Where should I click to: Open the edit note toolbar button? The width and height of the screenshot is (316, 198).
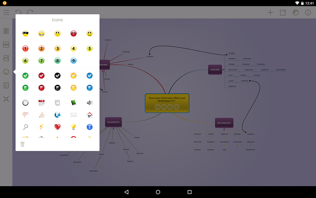[x=283, y=13]
